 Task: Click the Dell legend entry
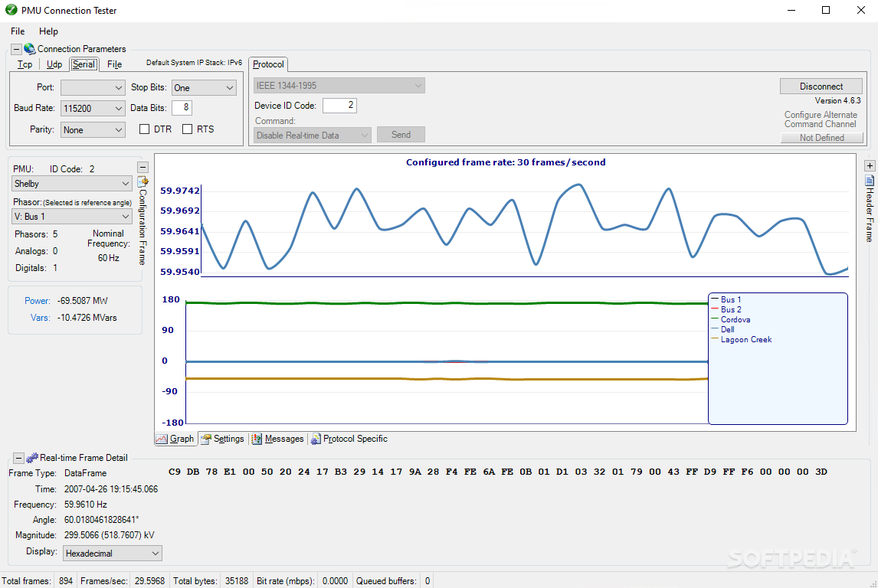[x=722, y=330]
